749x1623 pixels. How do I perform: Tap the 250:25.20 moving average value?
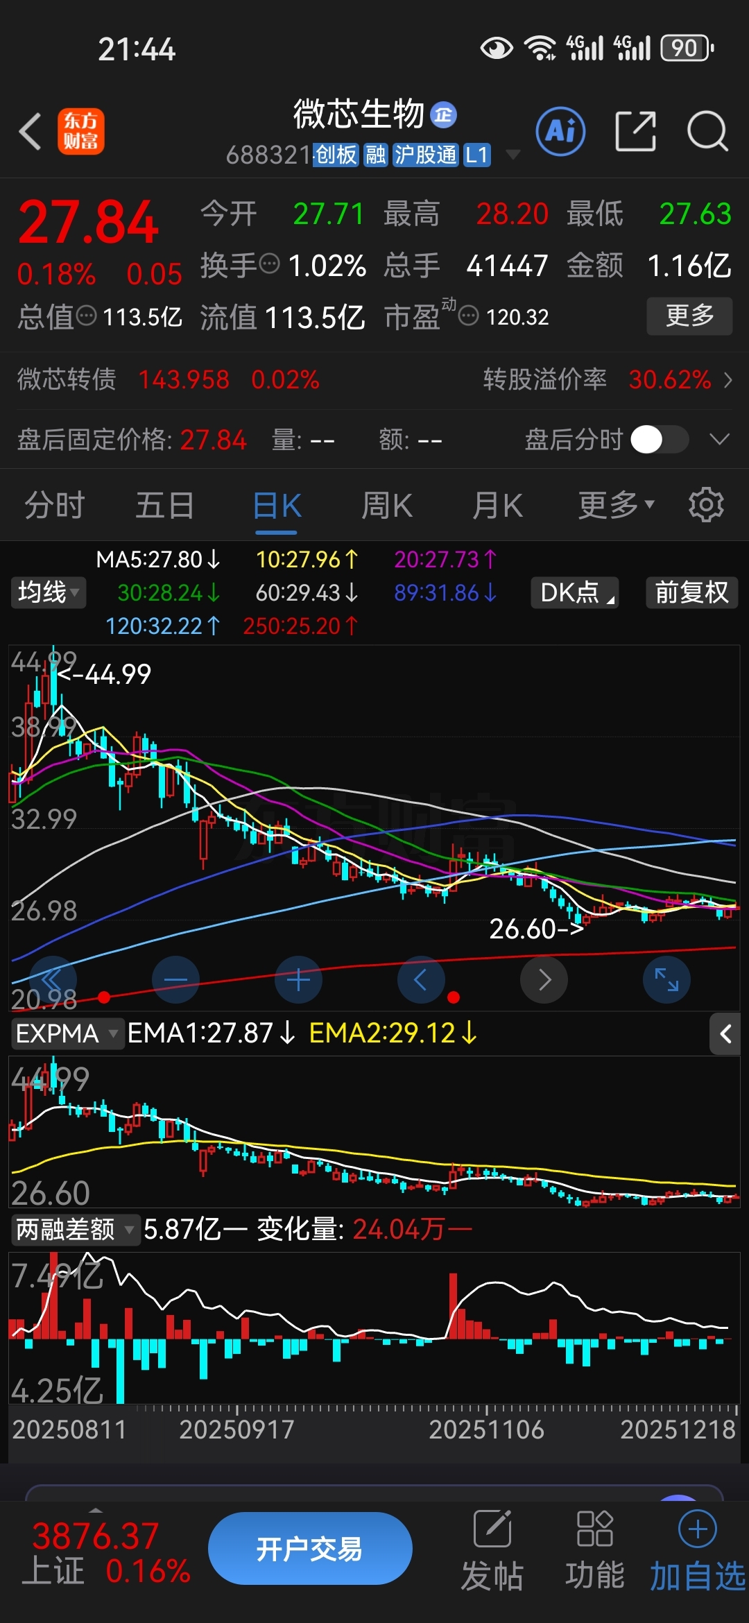(300, 626)
